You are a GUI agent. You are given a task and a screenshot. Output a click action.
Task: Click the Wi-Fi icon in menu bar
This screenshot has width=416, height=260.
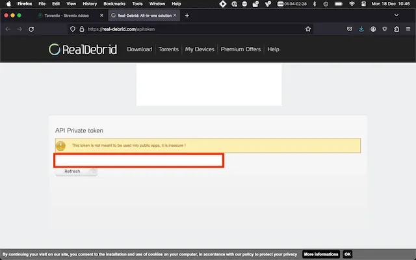(x=352, y=4)
